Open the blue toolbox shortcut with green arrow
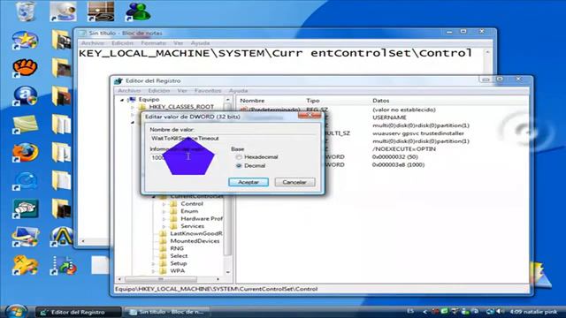Viewport: 566px width, 318px height. click(64, 265)
